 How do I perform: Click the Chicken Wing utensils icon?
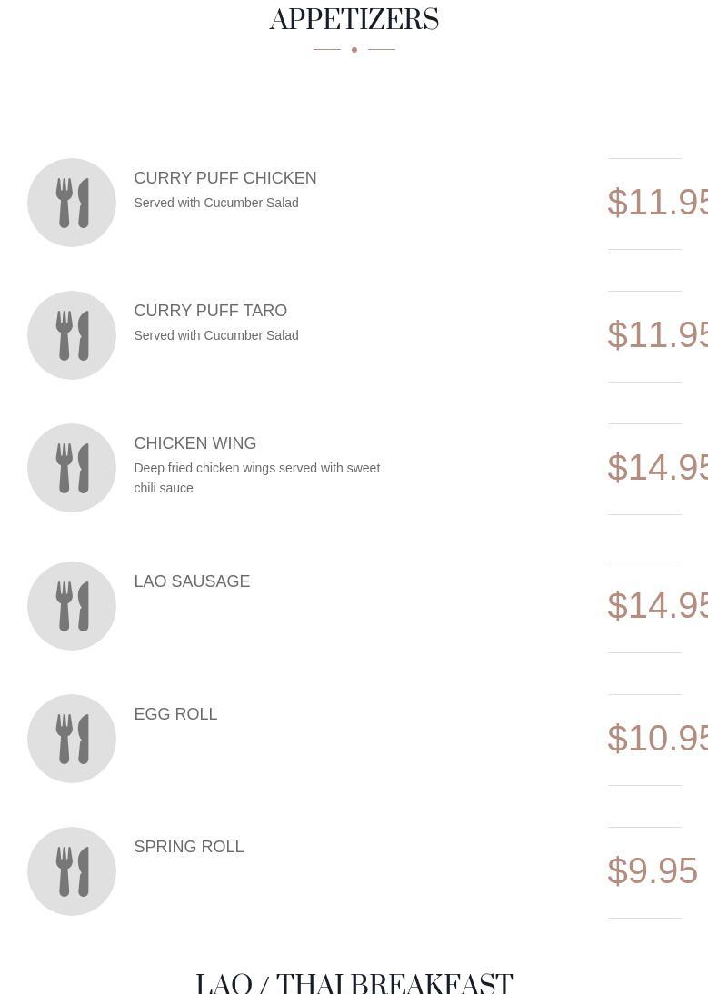(72, 468)
